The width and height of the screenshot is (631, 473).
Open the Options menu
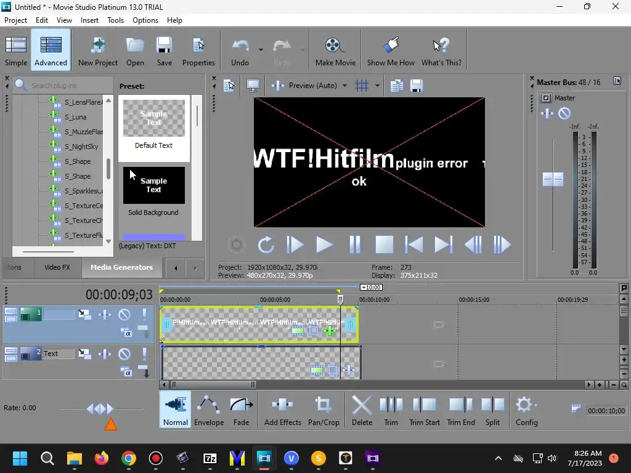click(145, 20)
